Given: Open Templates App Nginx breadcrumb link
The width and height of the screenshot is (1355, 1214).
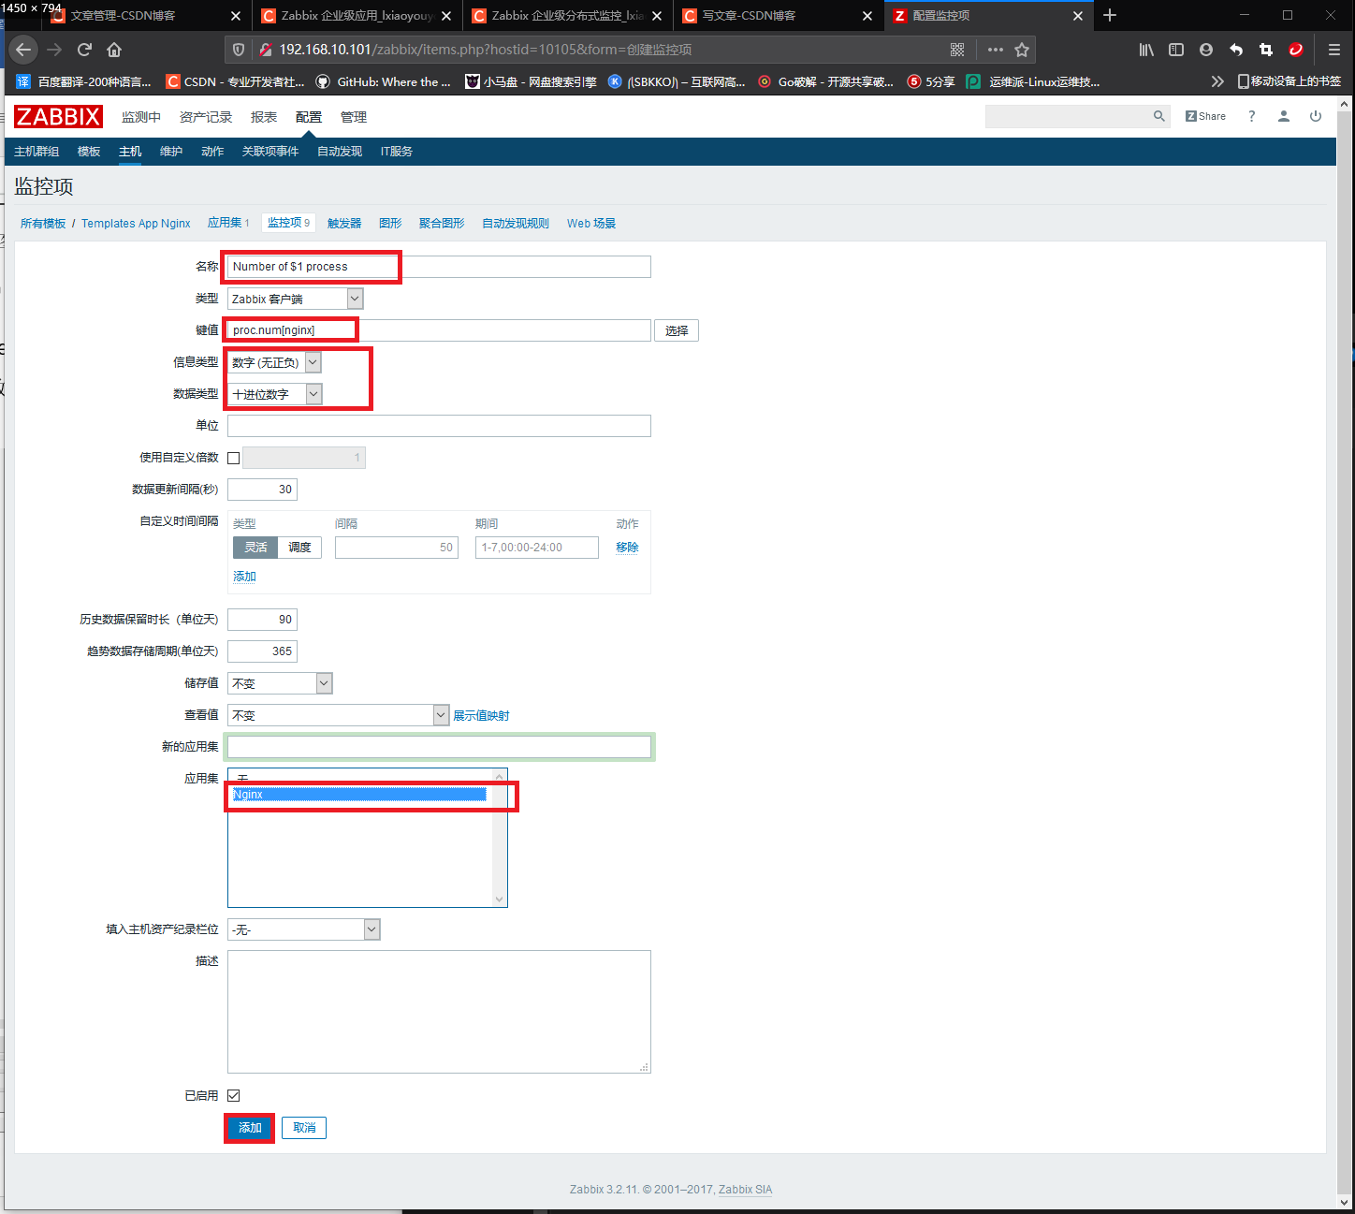Looking at the screenshot, I should click(136, 224).
